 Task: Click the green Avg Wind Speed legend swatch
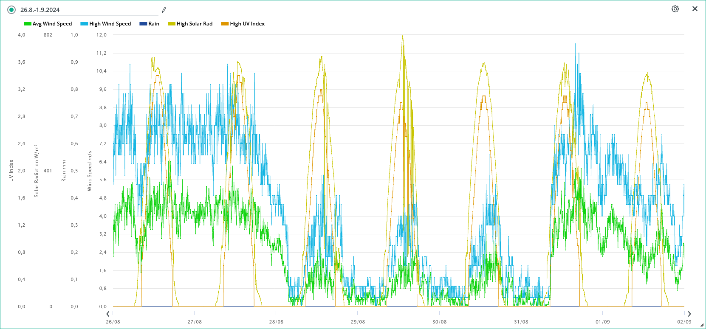coord(28,24)
